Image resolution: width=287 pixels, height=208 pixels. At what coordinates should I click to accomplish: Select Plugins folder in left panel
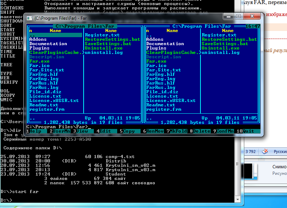coord(39,48)
